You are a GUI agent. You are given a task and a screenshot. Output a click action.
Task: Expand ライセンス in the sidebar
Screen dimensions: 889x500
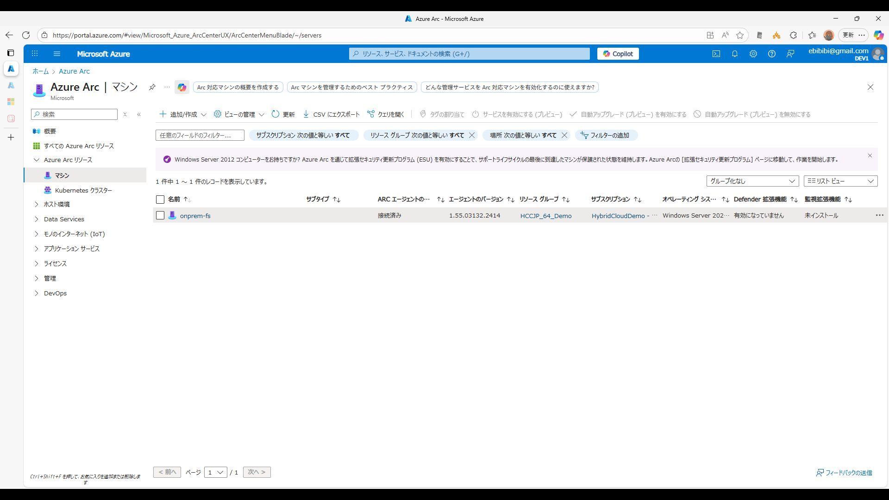37,263
